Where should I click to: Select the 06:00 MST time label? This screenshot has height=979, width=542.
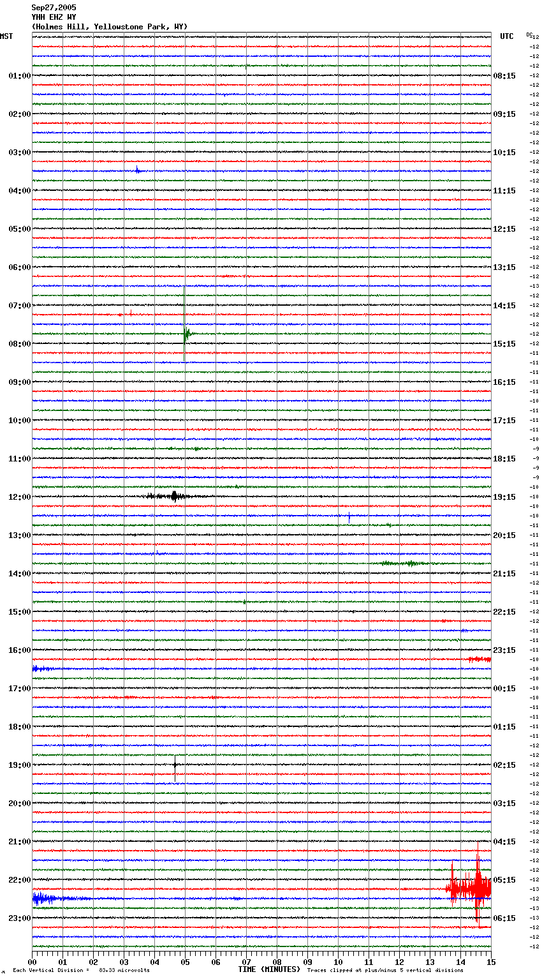point(20,267)
